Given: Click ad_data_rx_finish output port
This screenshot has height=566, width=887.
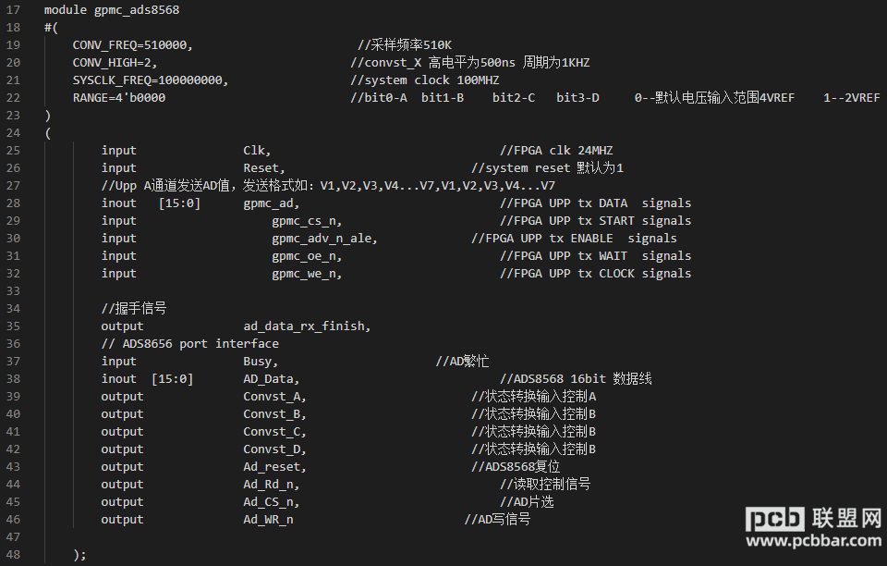Looking at the screenshot, I should click(304, 326).
